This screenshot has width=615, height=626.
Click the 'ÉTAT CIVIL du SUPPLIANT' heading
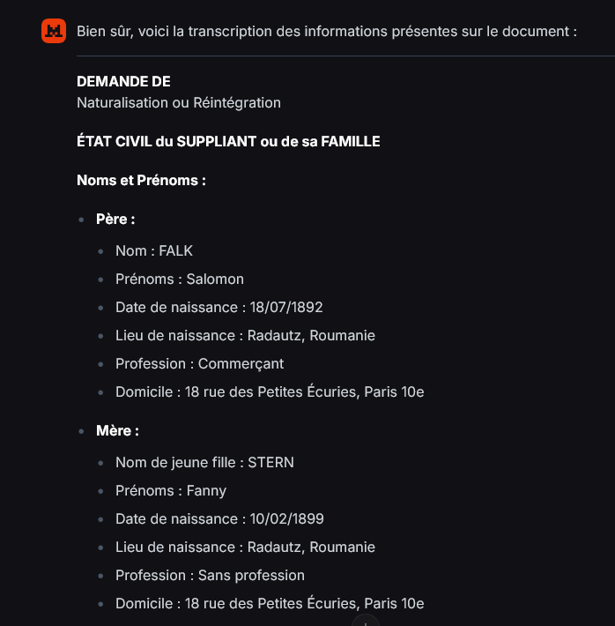(x=228, y=141)
